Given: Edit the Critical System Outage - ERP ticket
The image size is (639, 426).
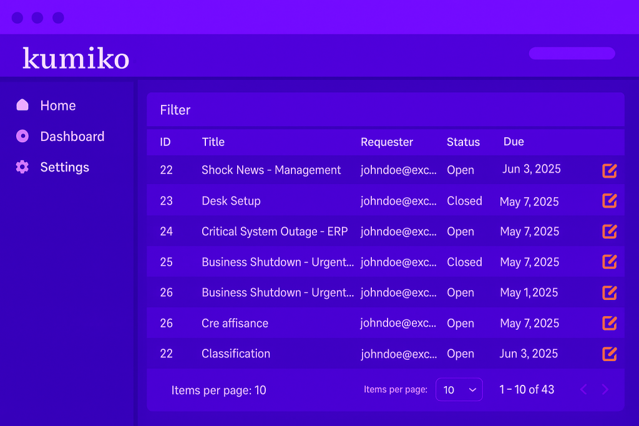Looking at the screenshot, I should pyautogui.click(x=609, y=231).
